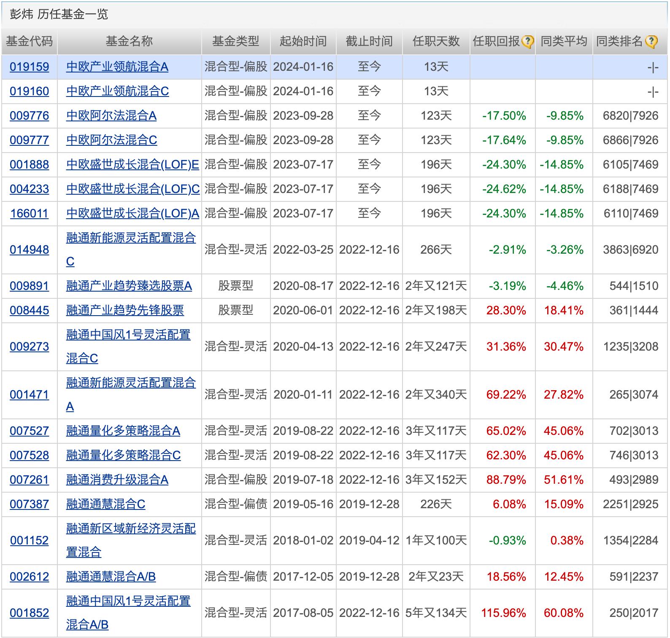Select the 88.79% return value
The width and height of the screenshot is (670, 638).
pos(506,480)
